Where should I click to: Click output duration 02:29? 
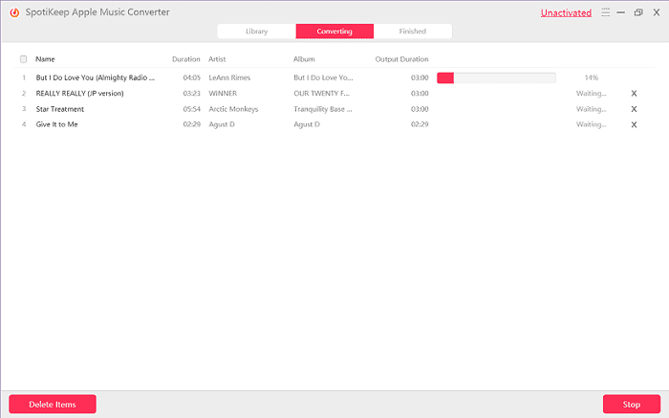point(420,124)
